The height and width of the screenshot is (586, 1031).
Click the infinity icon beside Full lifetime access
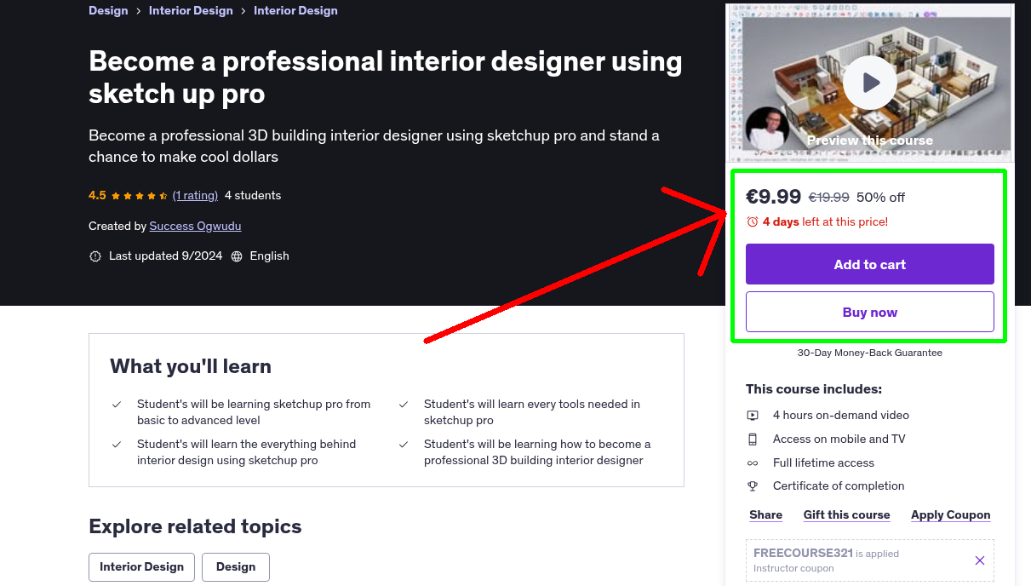pyautogui.click(x=753, y=463)
